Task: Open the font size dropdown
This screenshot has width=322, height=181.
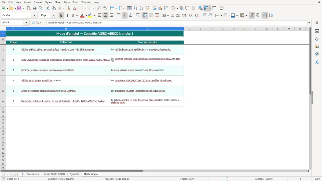Action: (x=54, y=16)
